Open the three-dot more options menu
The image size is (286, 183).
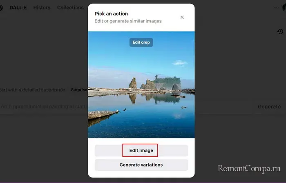277,8
